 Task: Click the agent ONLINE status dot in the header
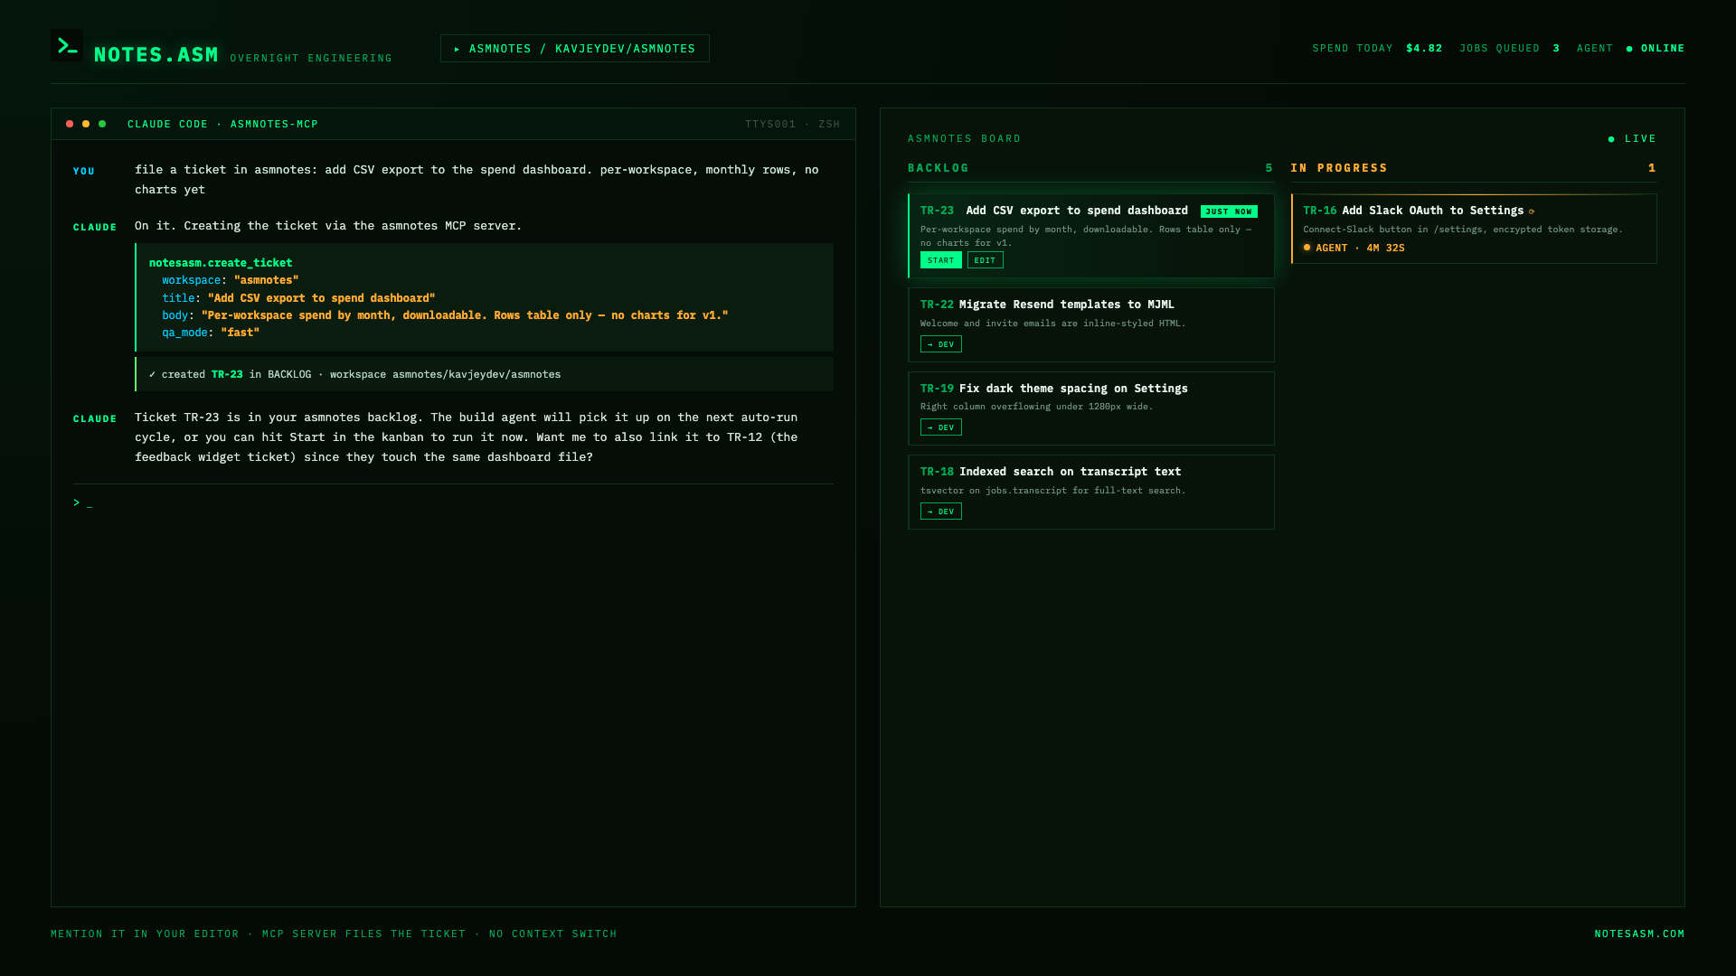coord(1629,49)
